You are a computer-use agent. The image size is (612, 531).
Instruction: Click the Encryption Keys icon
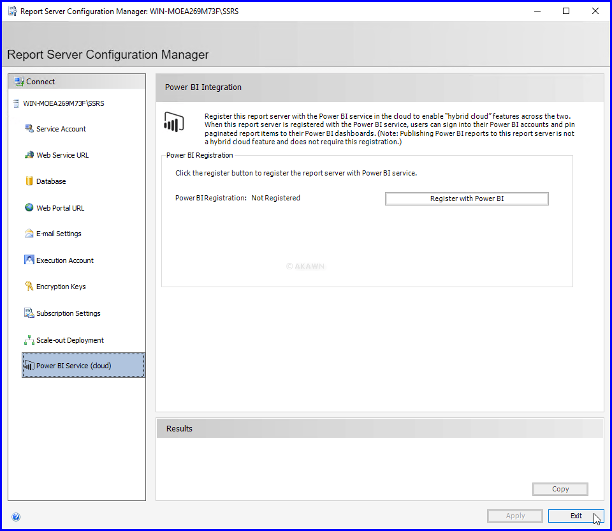[x=29, y=287]
